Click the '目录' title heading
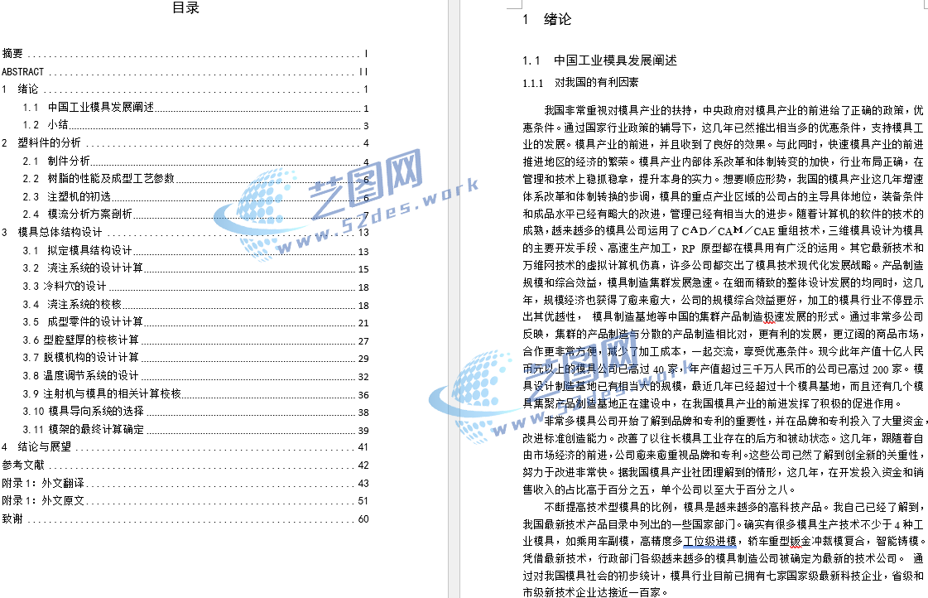The width and height of the screenshot is (928, 598). 185,7
